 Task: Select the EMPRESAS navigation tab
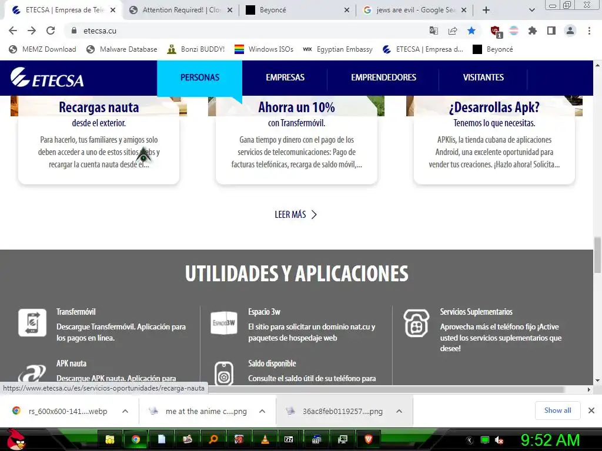[x=285, y=78]
